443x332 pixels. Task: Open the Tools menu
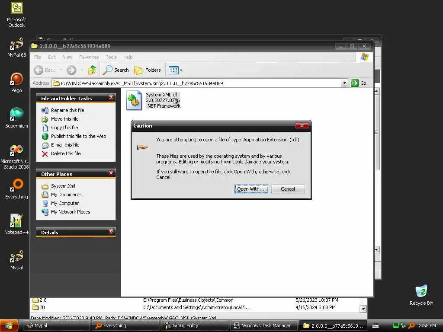pyautogui.click(x=111, y=57)
